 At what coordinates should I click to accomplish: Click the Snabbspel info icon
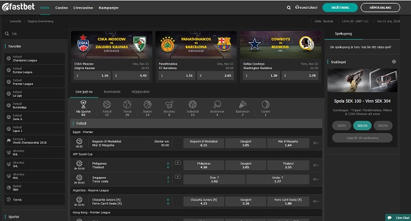[394, 62]
